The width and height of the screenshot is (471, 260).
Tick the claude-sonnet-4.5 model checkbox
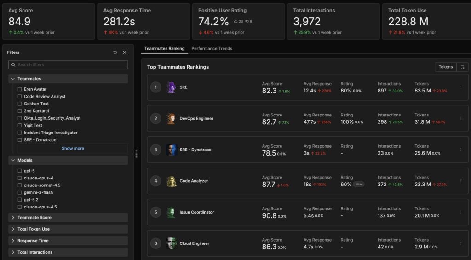[20, 185]
